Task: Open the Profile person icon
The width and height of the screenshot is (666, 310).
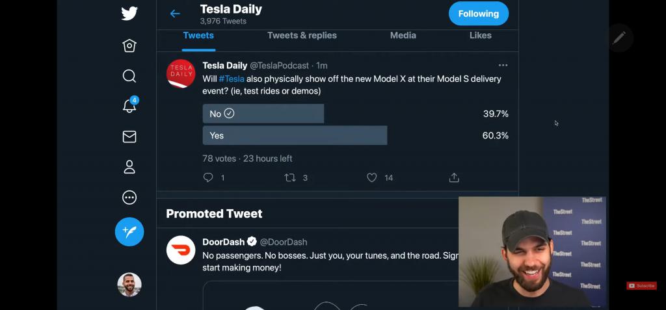Action: tap(129, 167)
